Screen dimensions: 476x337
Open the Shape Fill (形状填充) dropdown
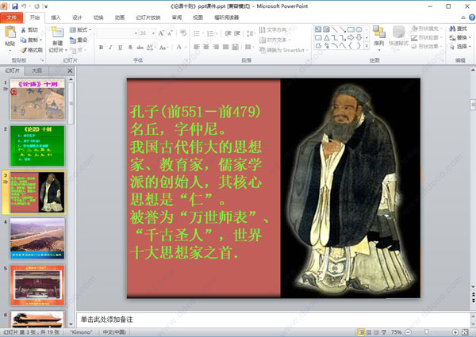(x=427, y=29)
